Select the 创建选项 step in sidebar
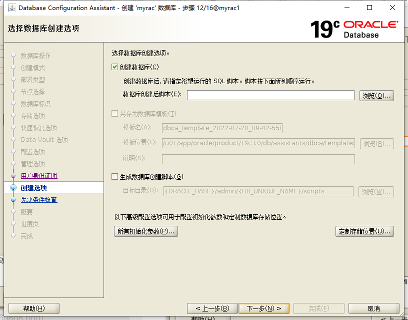The height and width of the screenshot is (320, 408). point(34,188)
